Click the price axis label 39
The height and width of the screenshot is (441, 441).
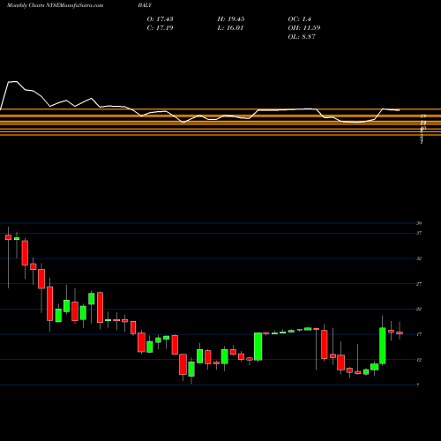click(419, 223)
